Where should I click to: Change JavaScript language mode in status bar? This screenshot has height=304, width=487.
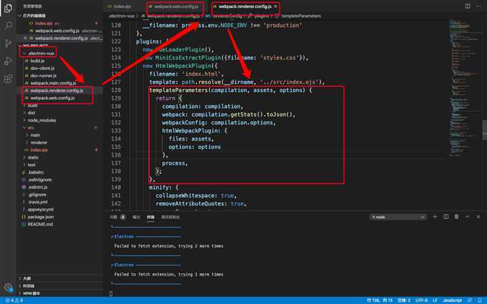point(453,300)
